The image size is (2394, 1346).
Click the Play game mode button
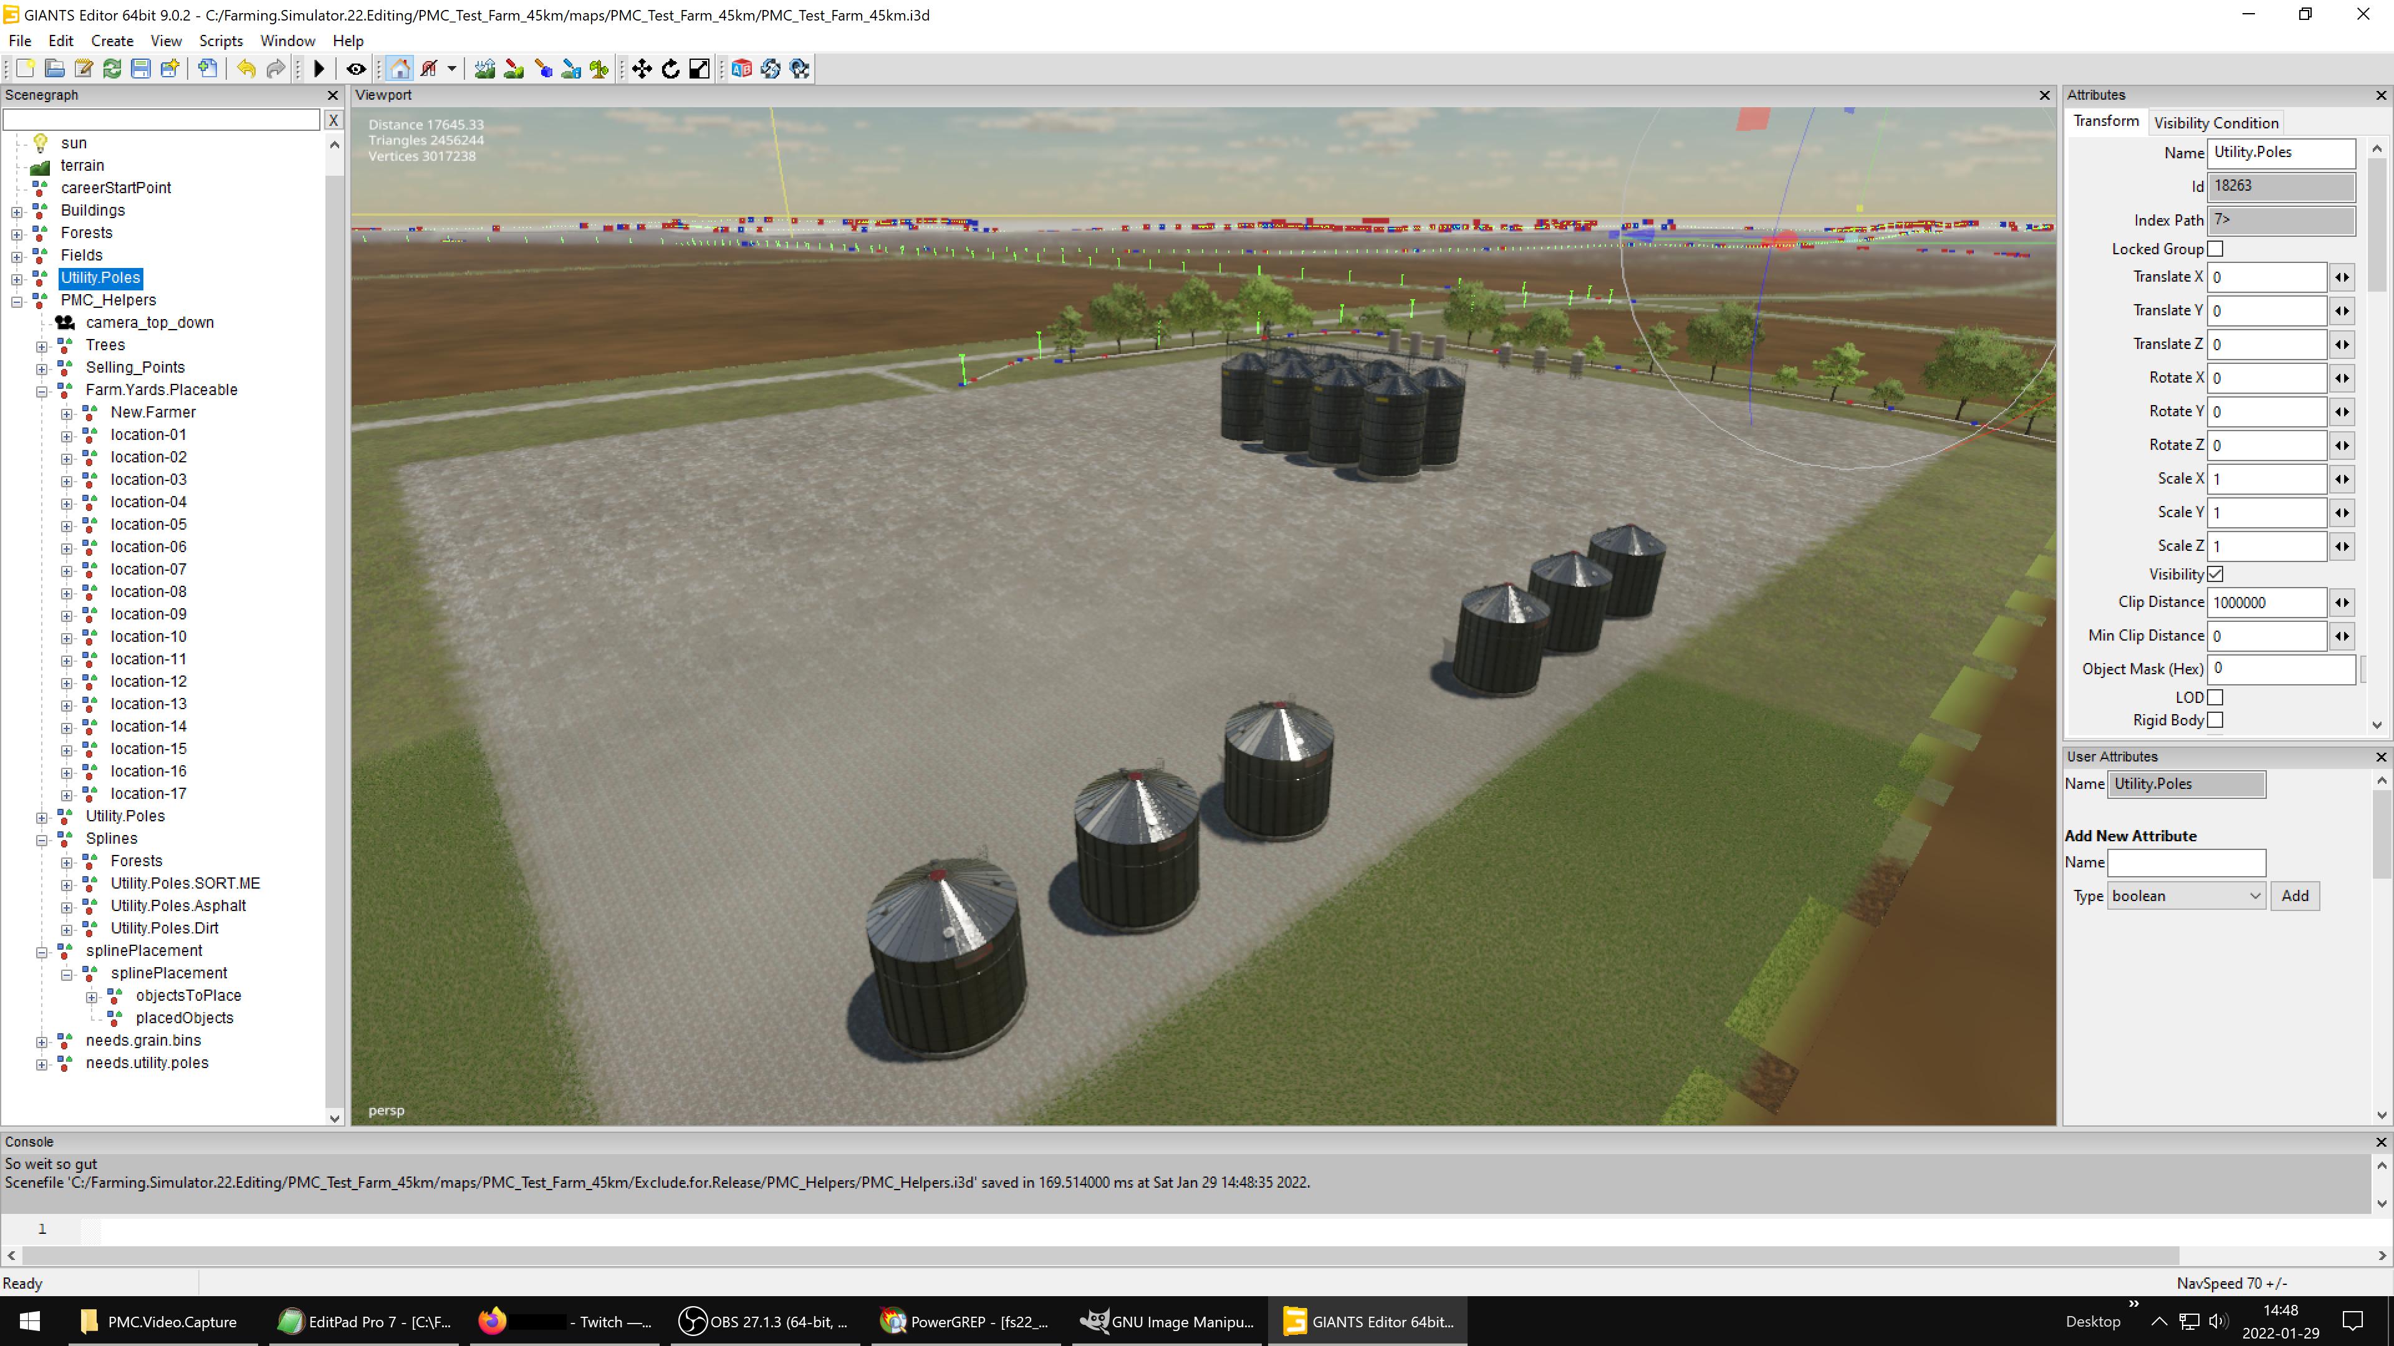[x=319, y=69]
